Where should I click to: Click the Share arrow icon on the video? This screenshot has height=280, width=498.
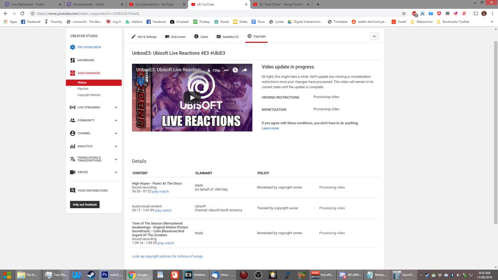[245, 70]
